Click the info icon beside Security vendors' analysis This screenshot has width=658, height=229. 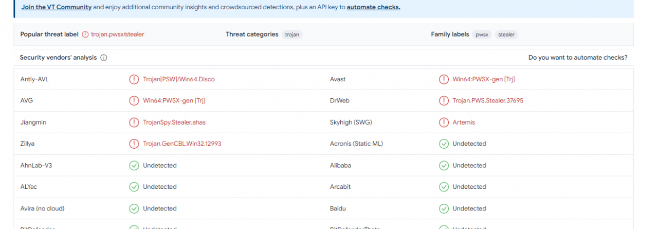(x=103, y=58)
